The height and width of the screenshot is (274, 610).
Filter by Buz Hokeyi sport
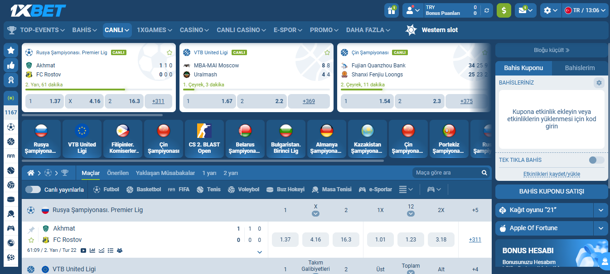[286, 189]
